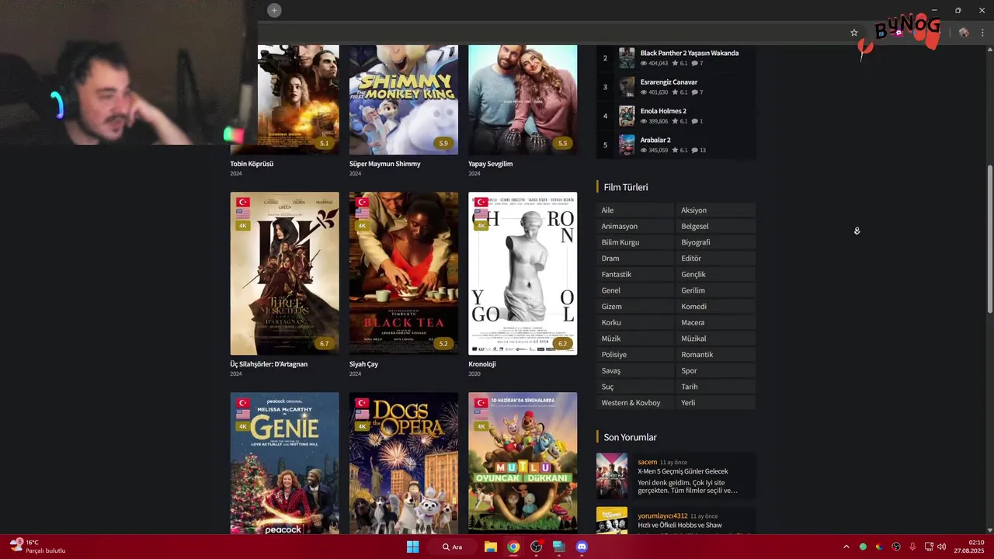
Task: Open the Mutlu Oyuncak Dükkanı poster
Action: pyautogui.click(x=523, y=463)
